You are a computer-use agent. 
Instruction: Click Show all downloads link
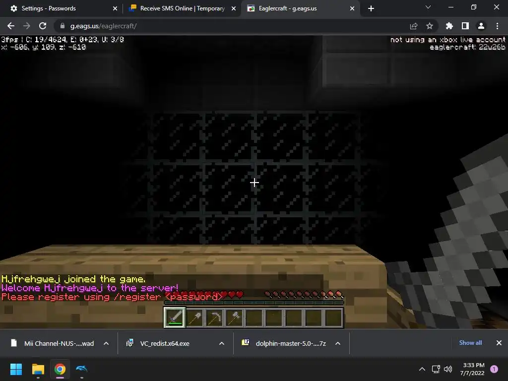(470, 343)
